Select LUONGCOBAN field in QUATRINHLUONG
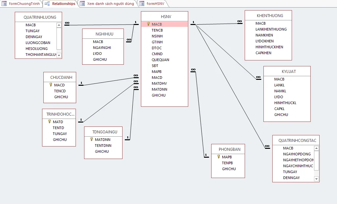The height and width of the screenshot is (204, 337). pos(38,43)
